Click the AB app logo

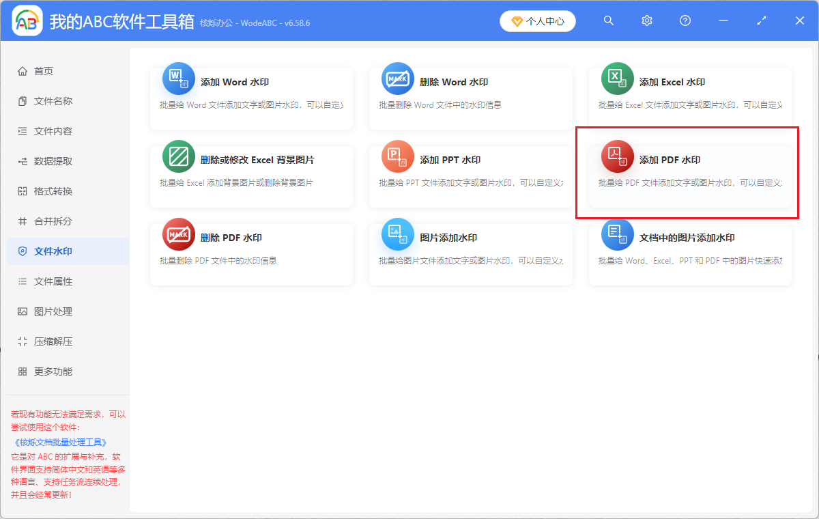[27, 20]
